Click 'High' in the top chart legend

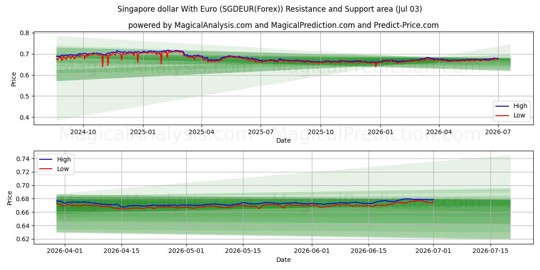click(x=520, y=106)
